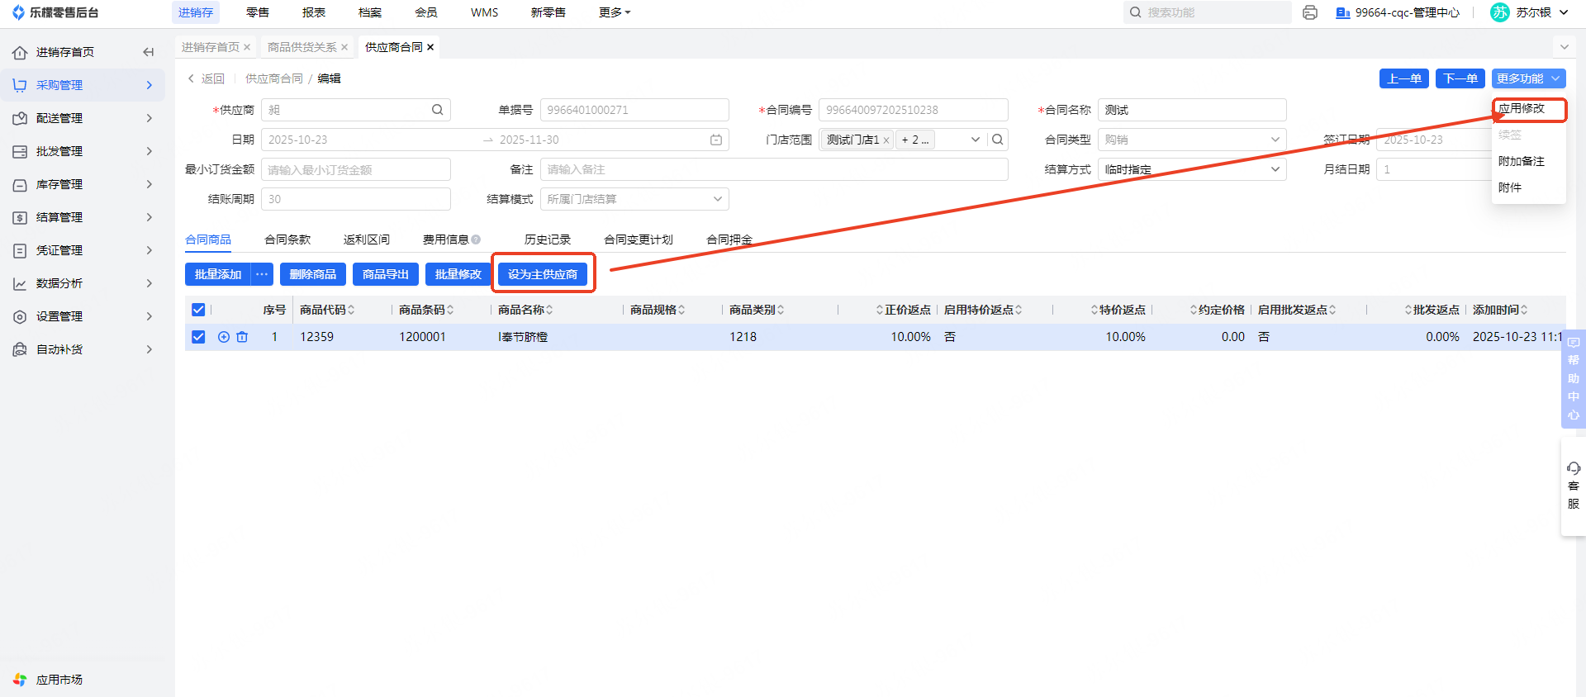The width and height of the screenshot is (1586, 697).
Task: Click the user avatar 苏
Action: click(x=1500, y=12)
